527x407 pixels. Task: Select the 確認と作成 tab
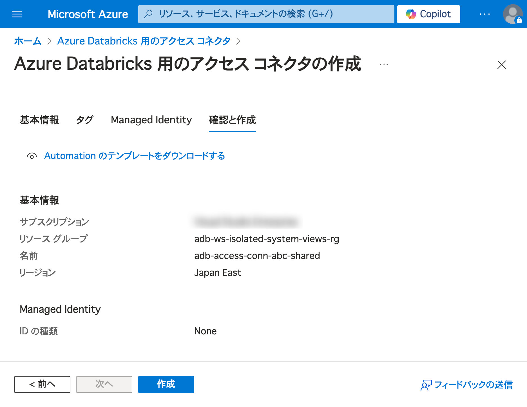point(233,120)
